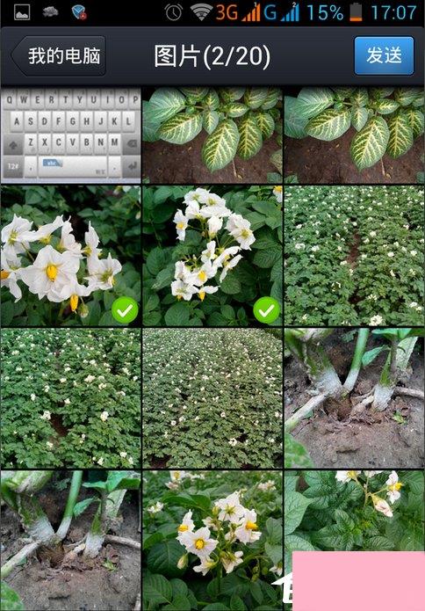Select the bottom-left stems in soil photo
Viewport: 425px width, 611px height.
point(70,541)
